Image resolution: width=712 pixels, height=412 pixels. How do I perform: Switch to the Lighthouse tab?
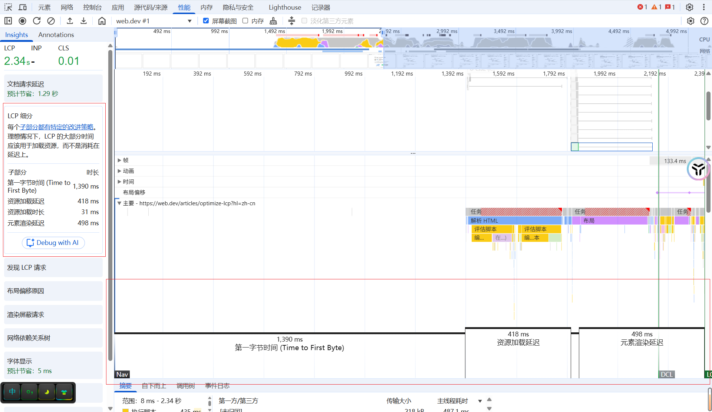pyautogui.click(x=284, y=7)
